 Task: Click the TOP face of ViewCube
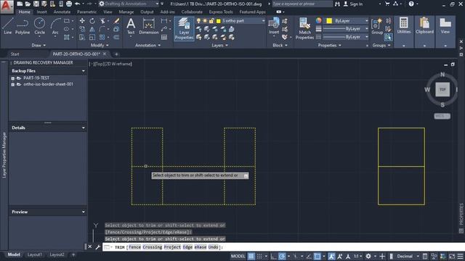pyautogui.click(x=442, y=89)
